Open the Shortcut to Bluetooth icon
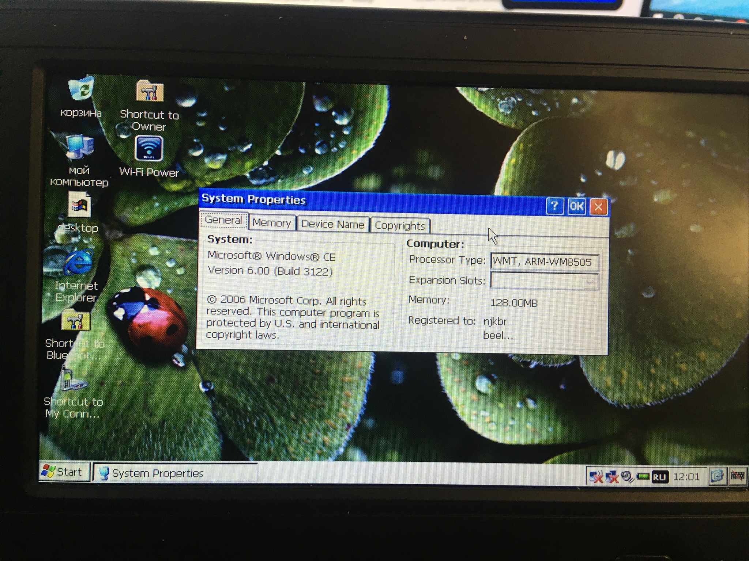The height and width of the screenshot is (561, 749). 76,321
